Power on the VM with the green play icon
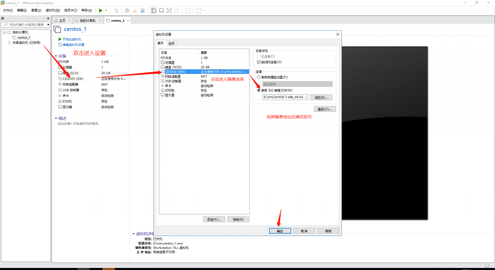The height and width of the screenshot is (270, 495). (101, 10)
